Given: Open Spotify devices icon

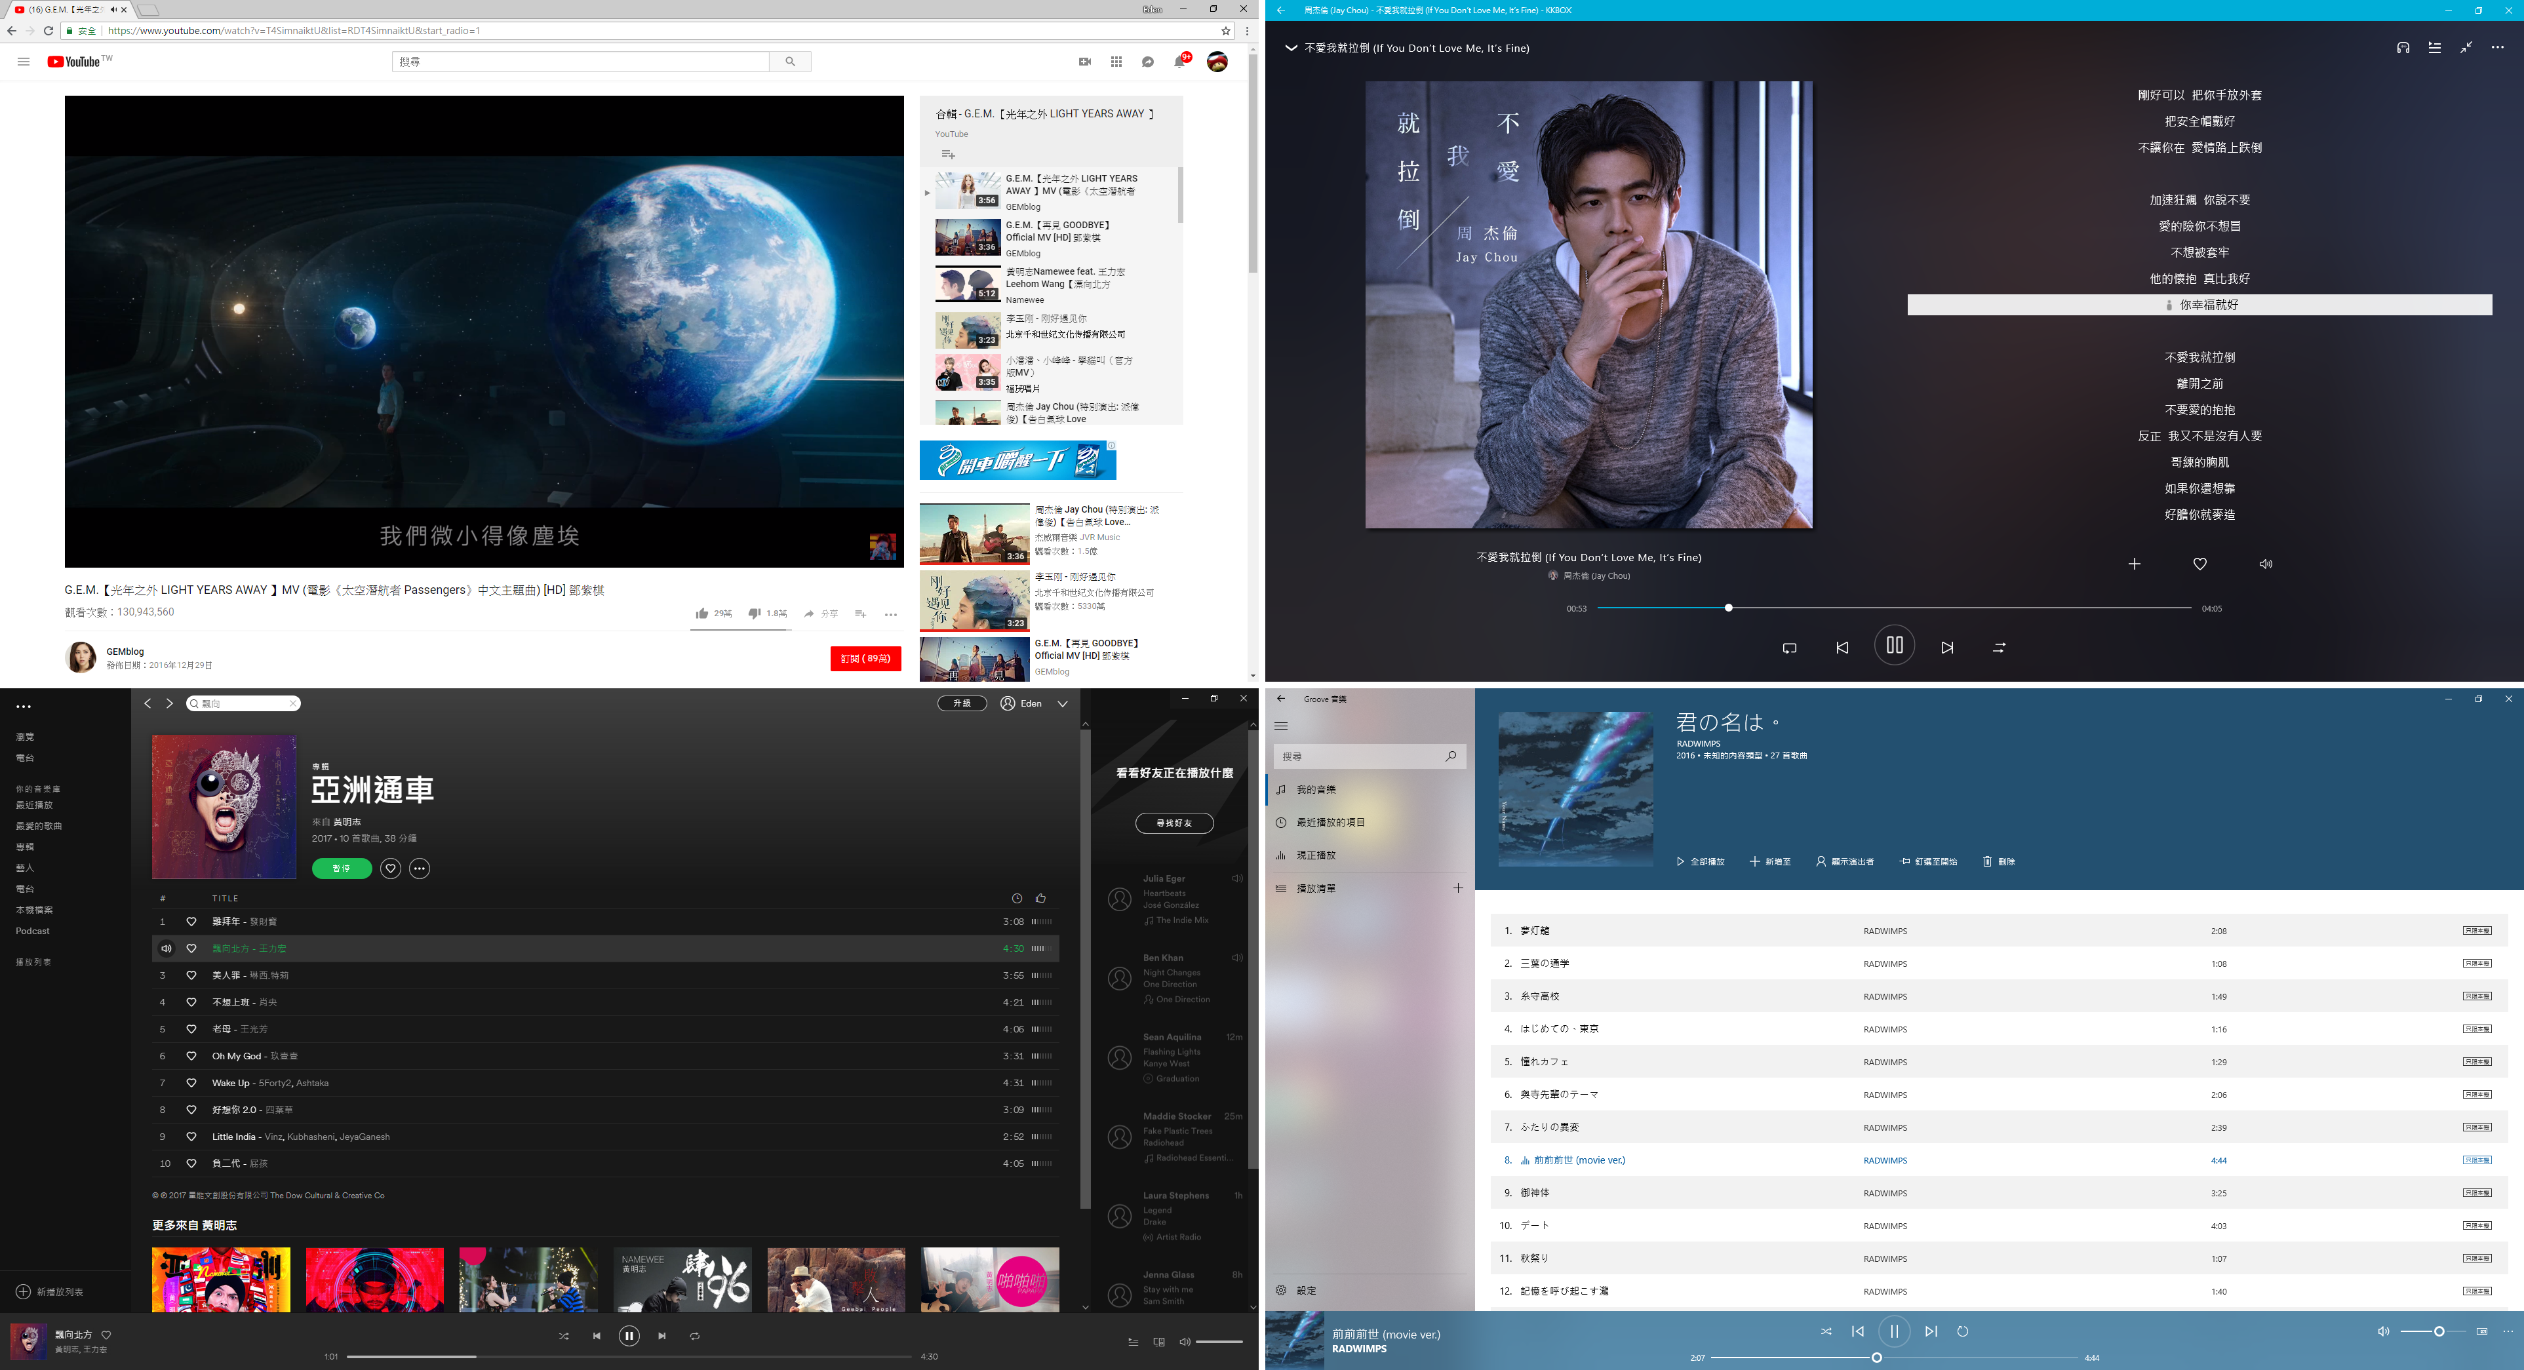Looking at the screenshot, I should click(x=1159, y=1342).
